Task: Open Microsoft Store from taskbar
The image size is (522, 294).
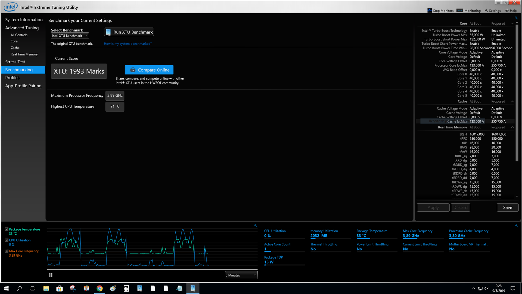Action: (60, 289)
